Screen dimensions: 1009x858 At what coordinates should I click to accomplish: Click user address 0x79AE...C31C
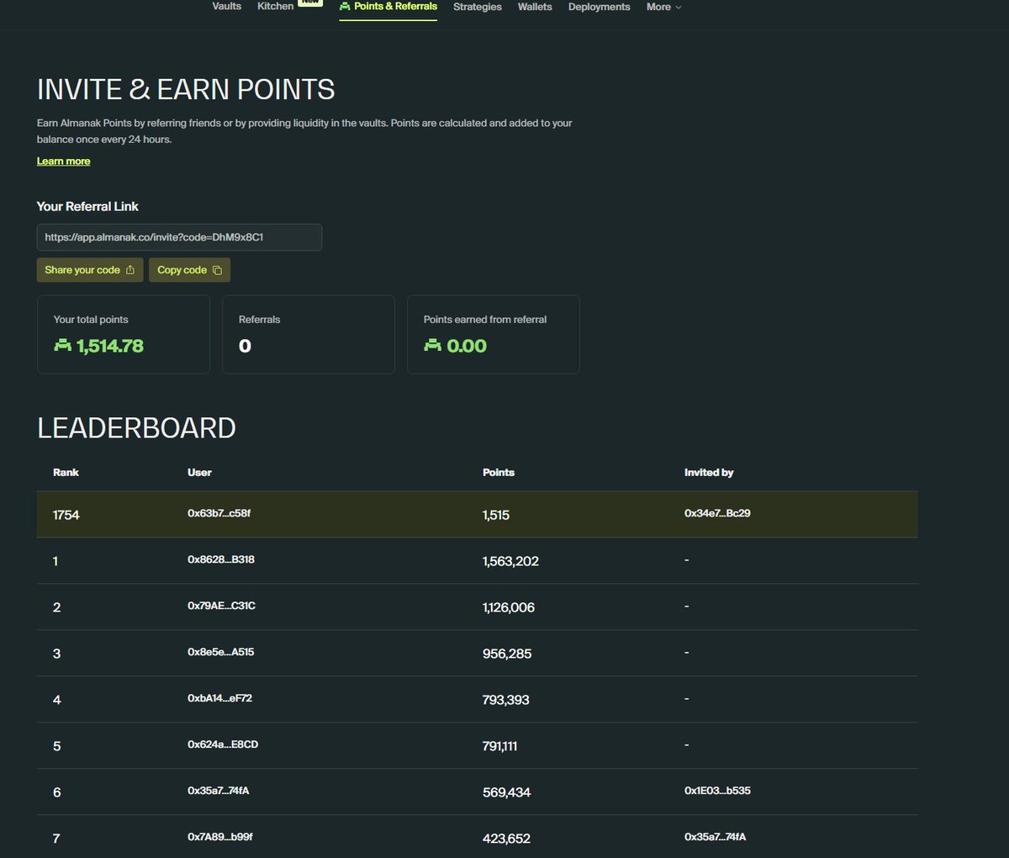click(x=221, y=606)
